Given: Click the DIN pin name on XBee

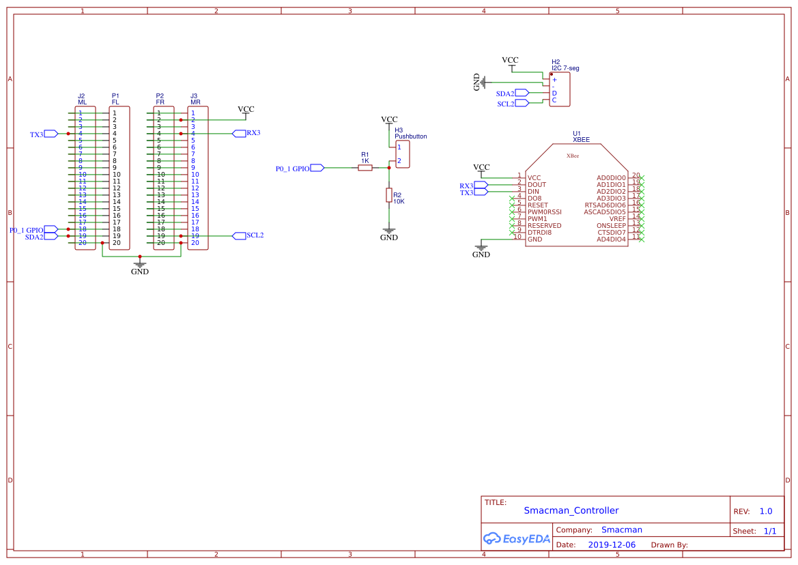Looking at the screenshot, I should click(x=533, y=192).
